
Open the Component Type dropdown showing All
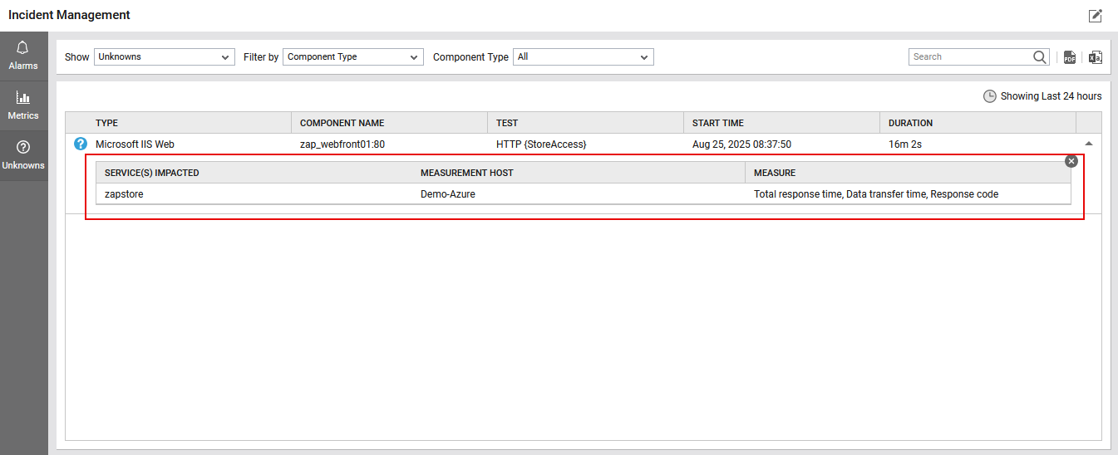[583, 57]
